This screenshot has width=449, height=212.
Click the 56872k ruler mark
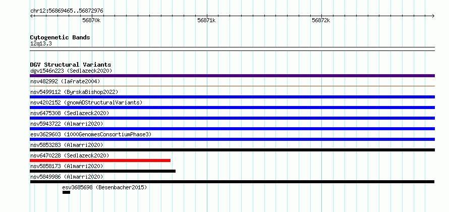(321, 20)
